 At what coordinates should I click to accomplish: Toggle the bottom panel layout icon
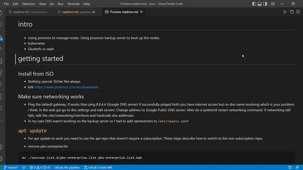259,4
